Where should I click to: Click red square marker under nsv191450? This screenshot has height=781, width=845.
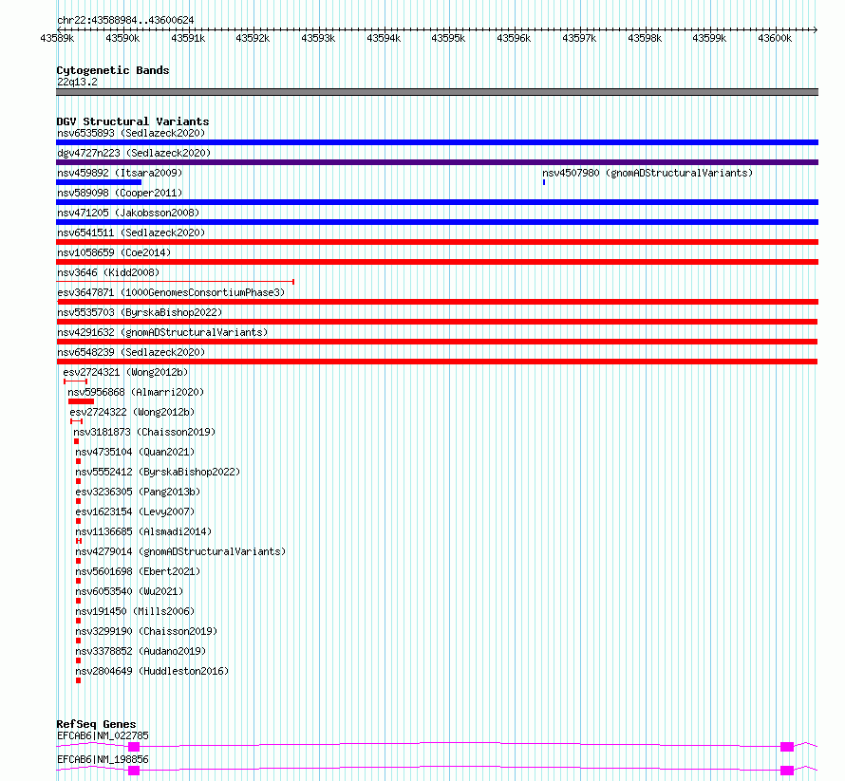(78, 621)
